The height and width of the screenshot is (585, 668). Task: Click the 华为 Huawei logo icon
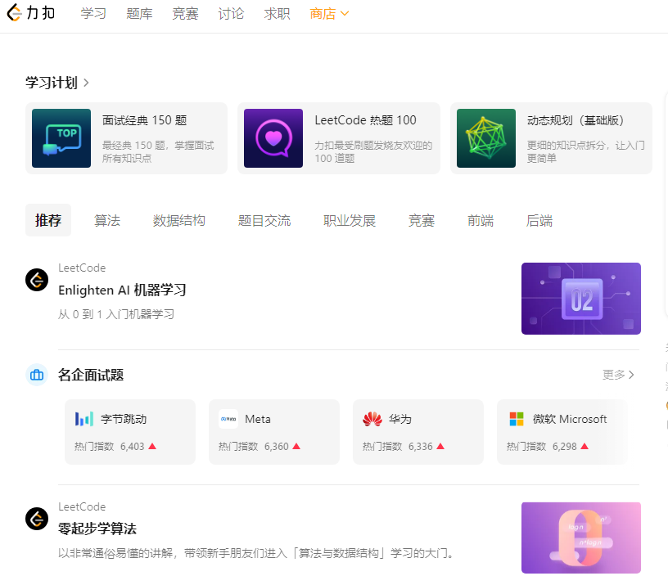pyautogui.click(x=372, y=419)
